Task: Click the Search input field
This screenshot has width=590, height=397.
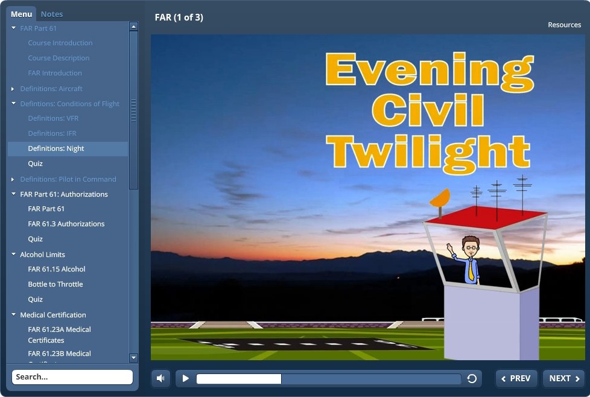Action: [72, 377]
